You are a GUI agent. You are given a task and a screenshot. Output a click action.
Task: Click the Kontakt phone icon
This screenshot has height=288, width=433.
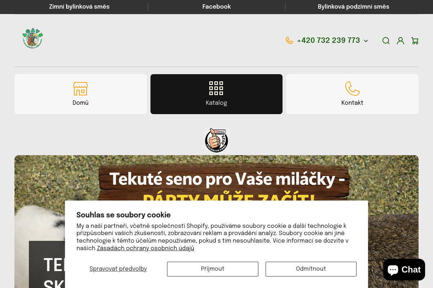352,89
